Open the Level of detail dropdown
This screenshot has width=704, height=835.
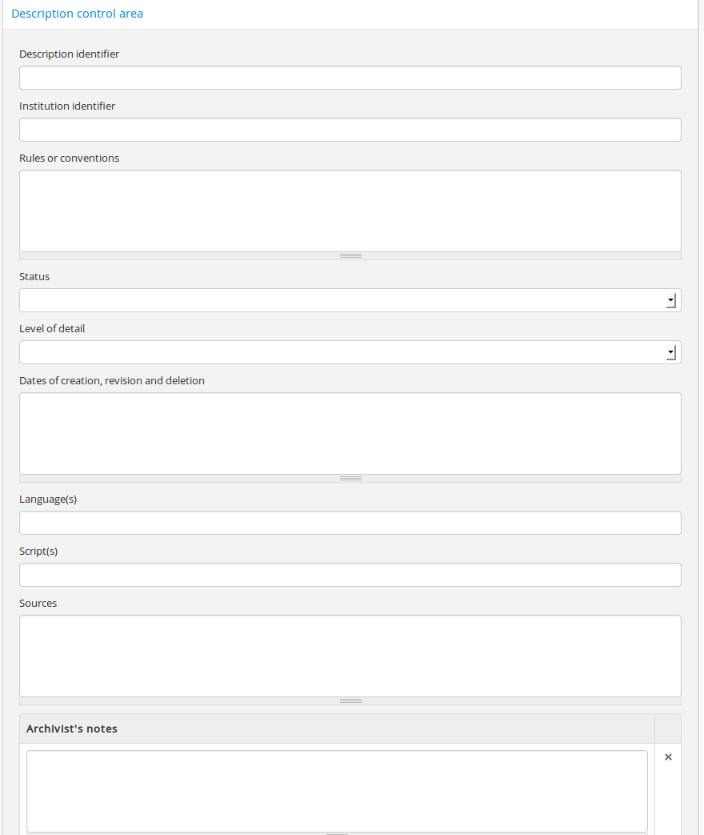pos(350,352)
